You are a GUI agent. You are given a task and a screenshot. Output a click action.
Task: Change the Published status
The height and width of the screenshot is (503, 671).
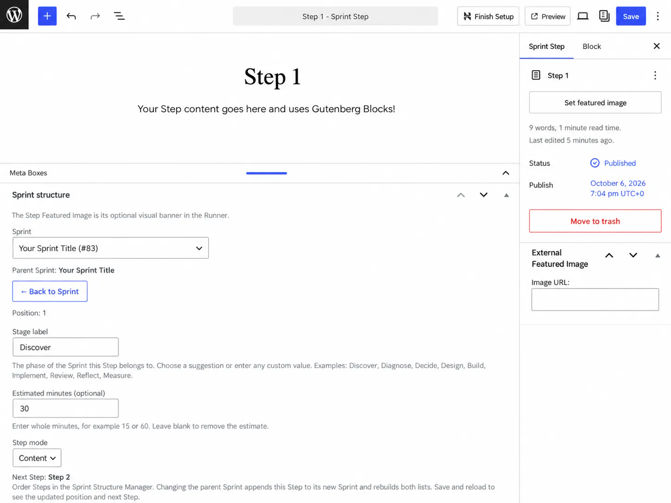(613, 163)
